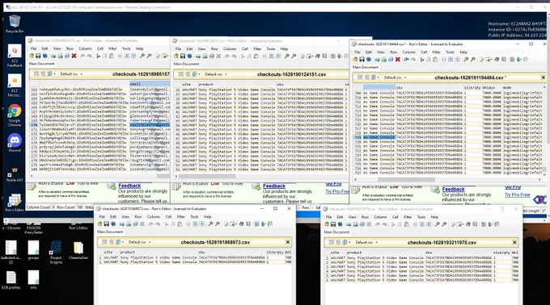Open Default csv dropdown in checkouts-1628190124151.csv window
The image size is (550, 305).
point(216,74)
